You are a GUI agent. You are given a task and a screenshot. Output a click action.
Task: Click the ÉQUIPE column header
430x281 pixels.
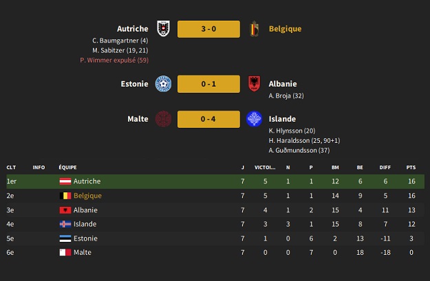tap(67, 168)
